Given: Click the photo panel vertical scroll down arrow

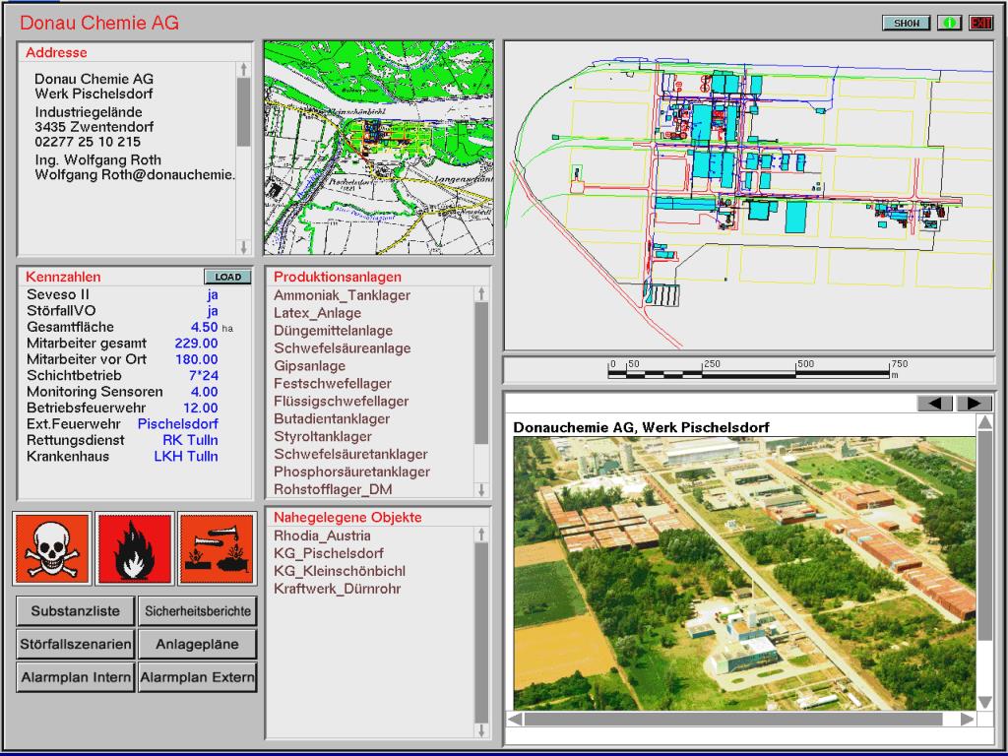Looking at the screenshot, I should [984, 702].
